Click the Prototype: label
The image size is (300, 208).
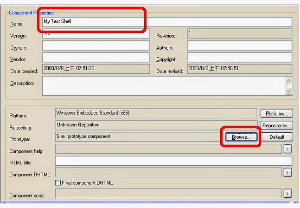[19, 139]
